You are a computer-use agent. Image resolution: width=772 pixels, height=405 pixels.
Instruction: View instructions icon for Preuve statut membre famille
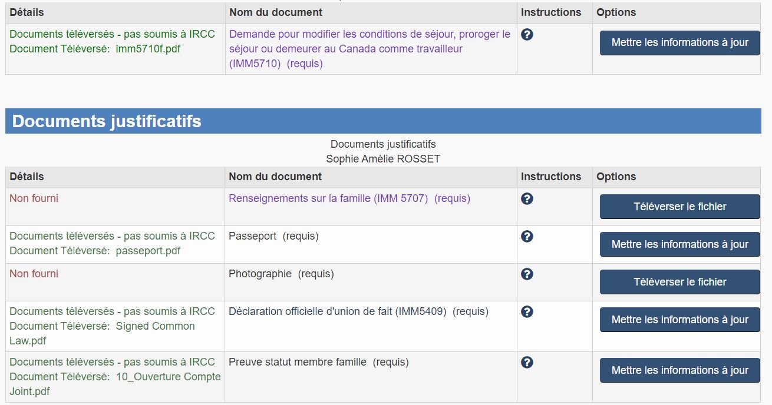[527, 363]
